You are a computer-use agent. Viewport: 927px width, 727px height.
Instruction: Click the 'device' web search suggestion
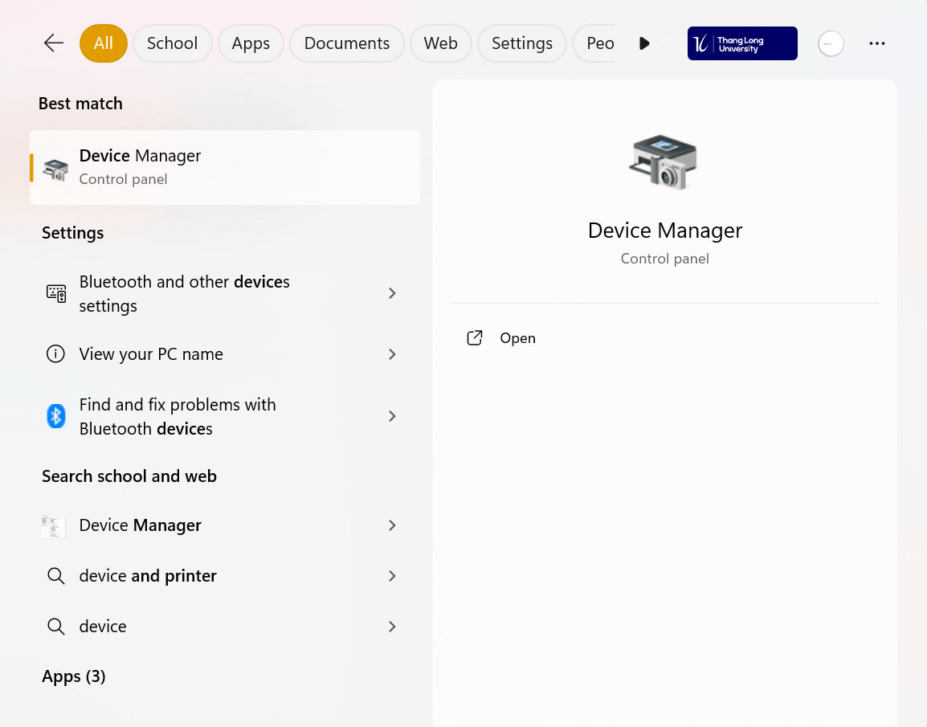coord(103,627)
